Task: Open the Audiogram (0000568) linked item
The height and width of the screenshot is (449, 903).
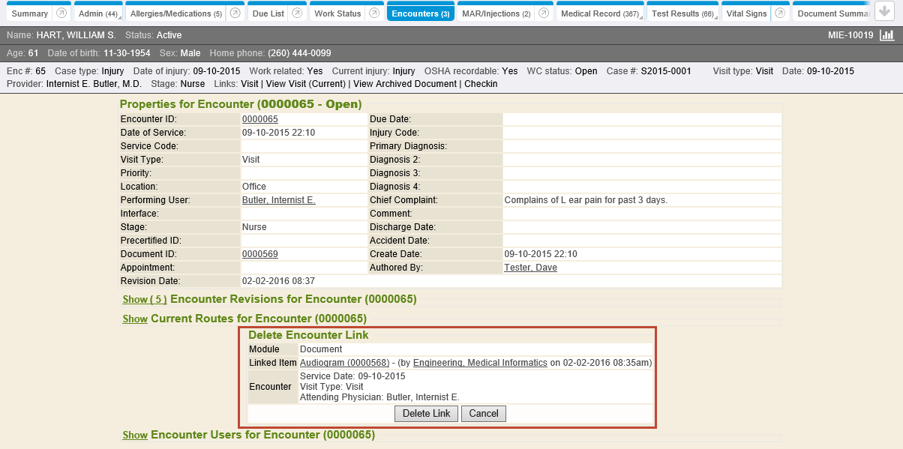Action: click(344, 363)
